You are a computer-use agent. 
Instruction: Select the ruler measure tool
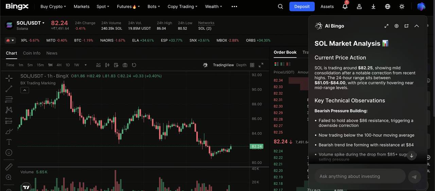(9, 167)
